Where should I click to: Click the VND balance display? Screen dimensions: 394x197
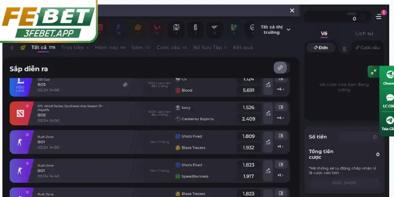[337, 17]
